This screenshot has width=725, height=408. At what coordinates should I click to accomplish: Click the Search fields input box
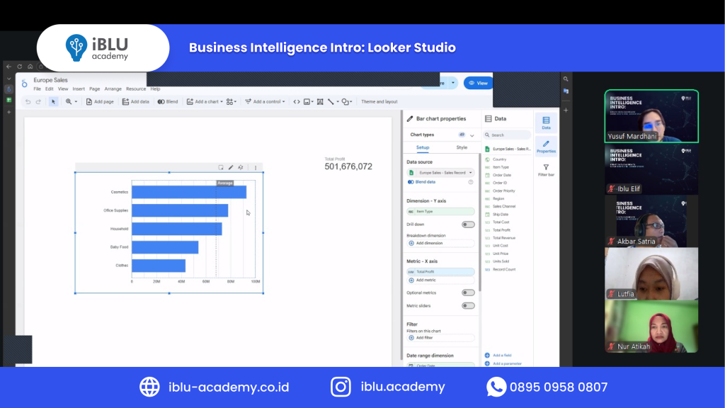508,135
